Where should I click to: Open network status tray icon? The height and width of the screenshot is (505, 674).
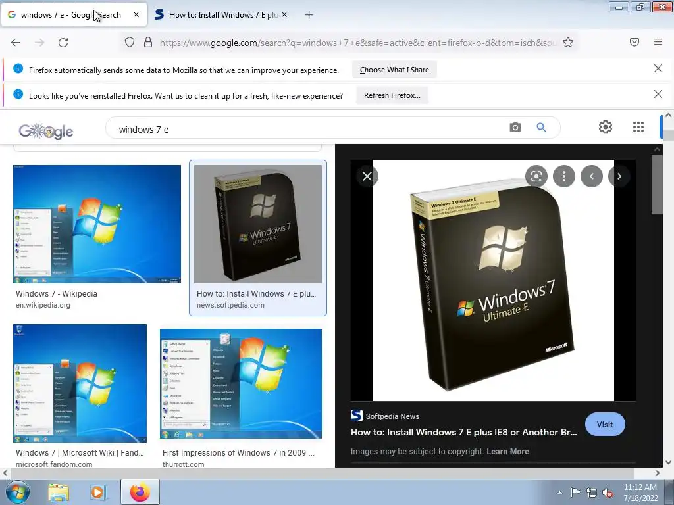click(592, 493)
